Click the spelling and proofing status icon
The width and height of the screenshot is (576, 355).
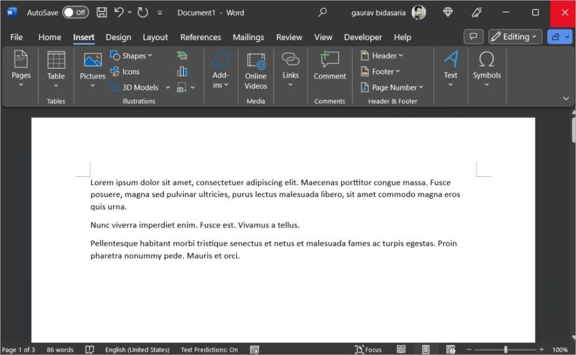pyautogui.click(x=89, y=349)
